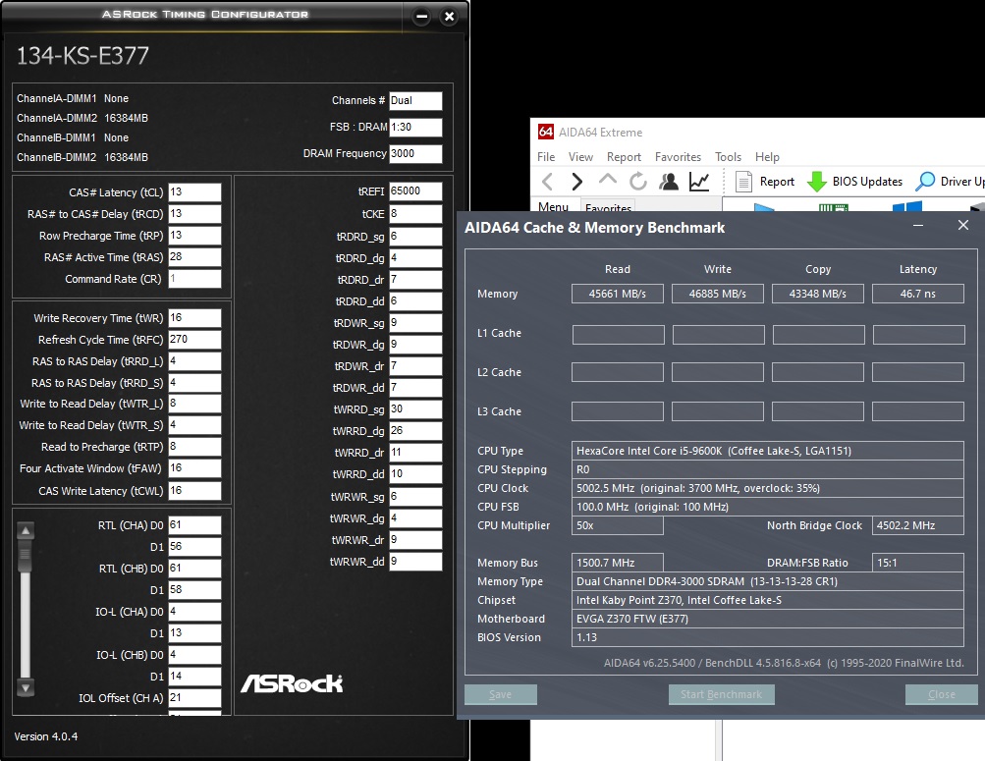Click the Save button in benchmark window

pos(501,694)
